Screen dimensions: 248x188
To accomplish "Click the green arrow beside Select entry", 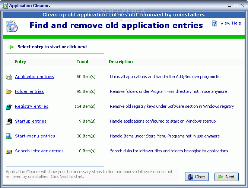I will pos(12,47).
